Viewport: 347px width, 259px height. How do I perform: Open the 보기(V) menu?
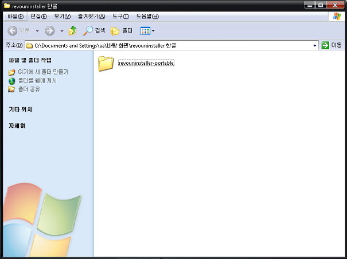[x=62, y=17]
